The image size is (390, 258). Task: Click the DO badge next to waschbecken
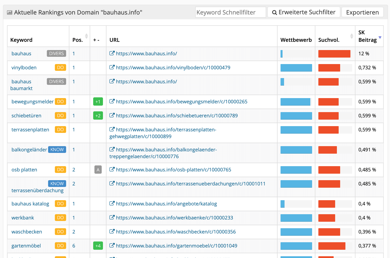pyautogui.click(x=60, y=232)
